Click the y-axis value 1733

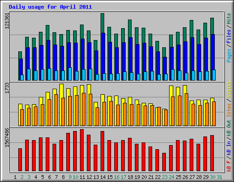coord(7,88)
